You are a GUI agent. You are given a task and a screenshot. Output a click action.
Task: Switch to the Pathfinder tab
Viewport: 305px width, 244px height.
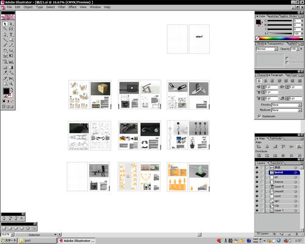pos(276,138)
